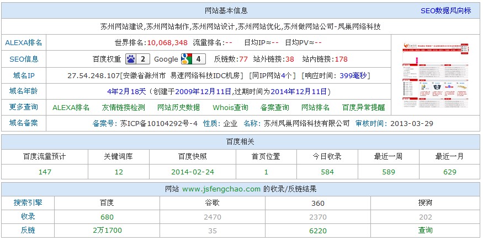Screen dimensions: 483x241
Task: Click 百度流量预计 value 147
Action: click(x=45, y=172)
